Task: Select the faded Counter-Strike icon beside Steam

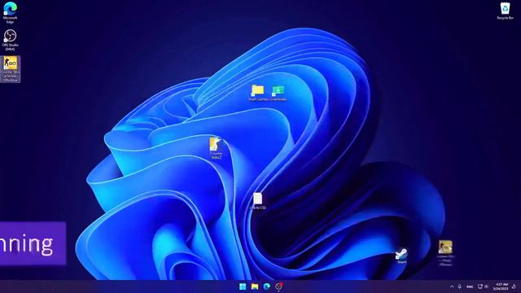Action: pos(445,253)
